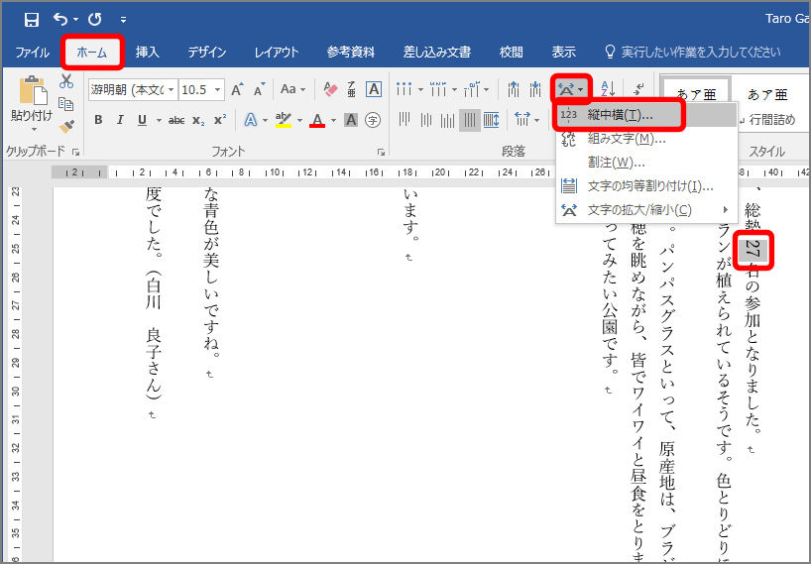
Task: Click the Text Effects outlined A icon
Action: click(251, 121)
